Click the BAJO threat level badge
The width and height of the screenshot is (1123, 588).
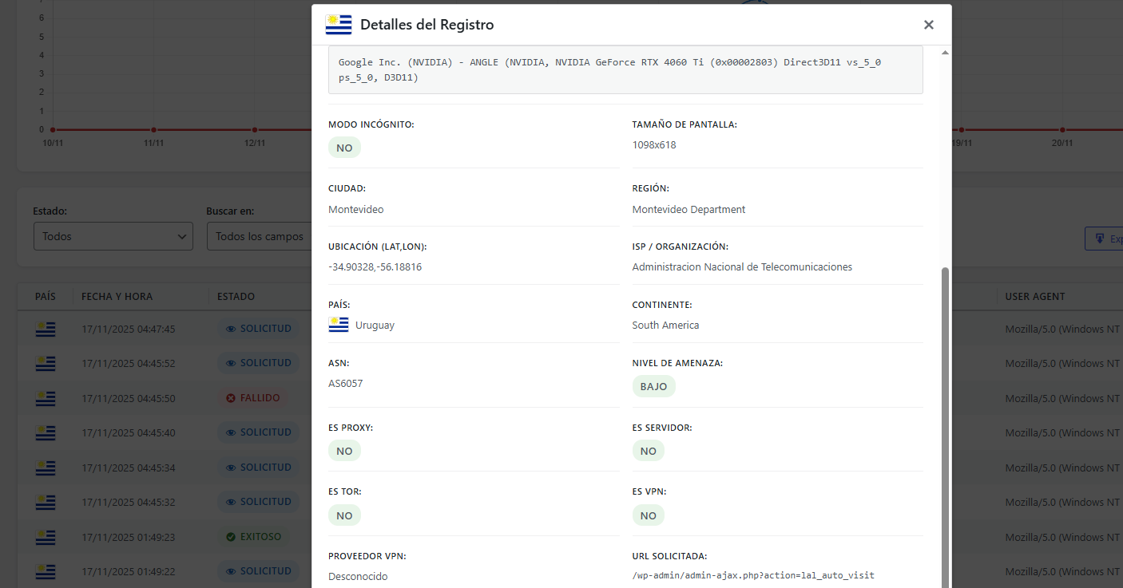click(x=653, y=387)
